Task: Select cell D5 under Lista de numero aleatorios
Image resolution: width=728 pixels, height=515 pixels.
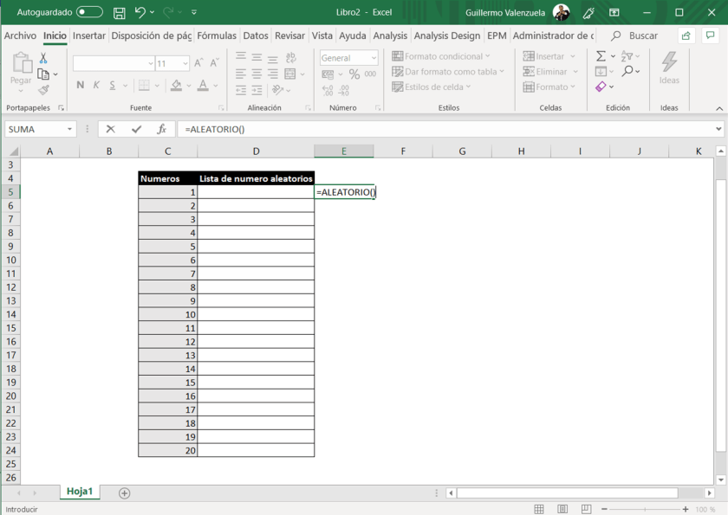Action: tap(256, 192)
